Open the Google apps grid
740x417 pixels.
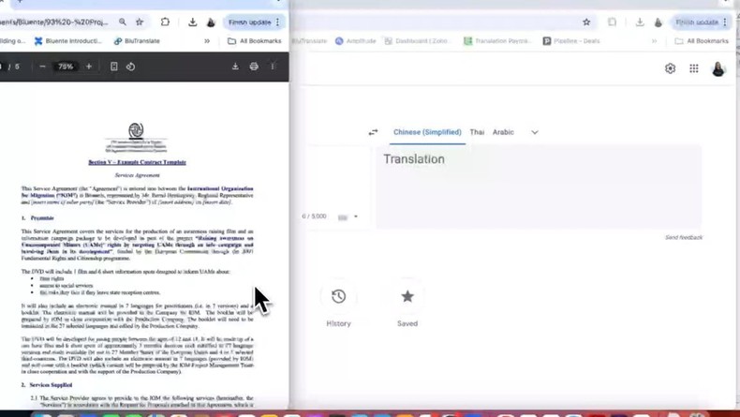(x=694, y=68)
